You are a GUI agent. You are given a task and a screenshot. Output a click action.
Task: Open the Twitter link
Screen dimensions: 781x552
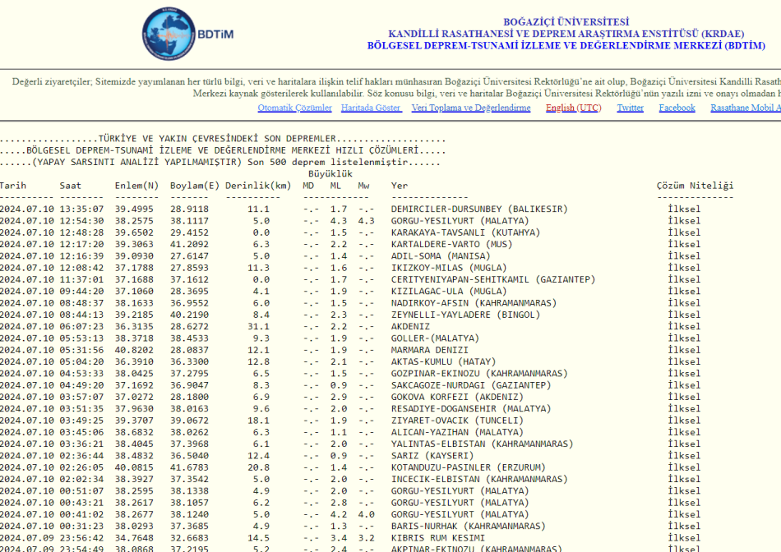pyautogui.click(x=631, y=108)
